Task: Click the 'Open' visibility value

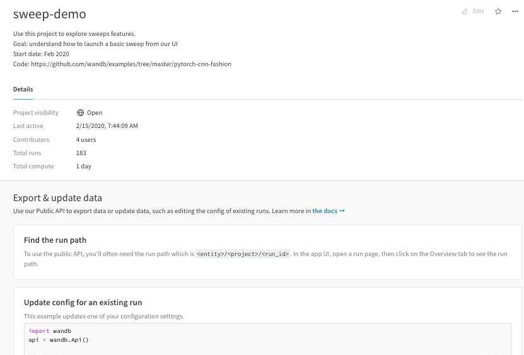Action: (95, 113)
